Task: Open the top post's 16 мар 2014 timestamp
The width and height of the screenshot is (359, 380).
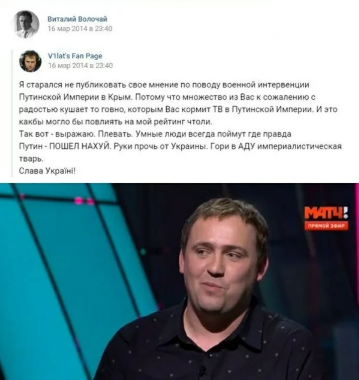Action: (x=80, y=29)
